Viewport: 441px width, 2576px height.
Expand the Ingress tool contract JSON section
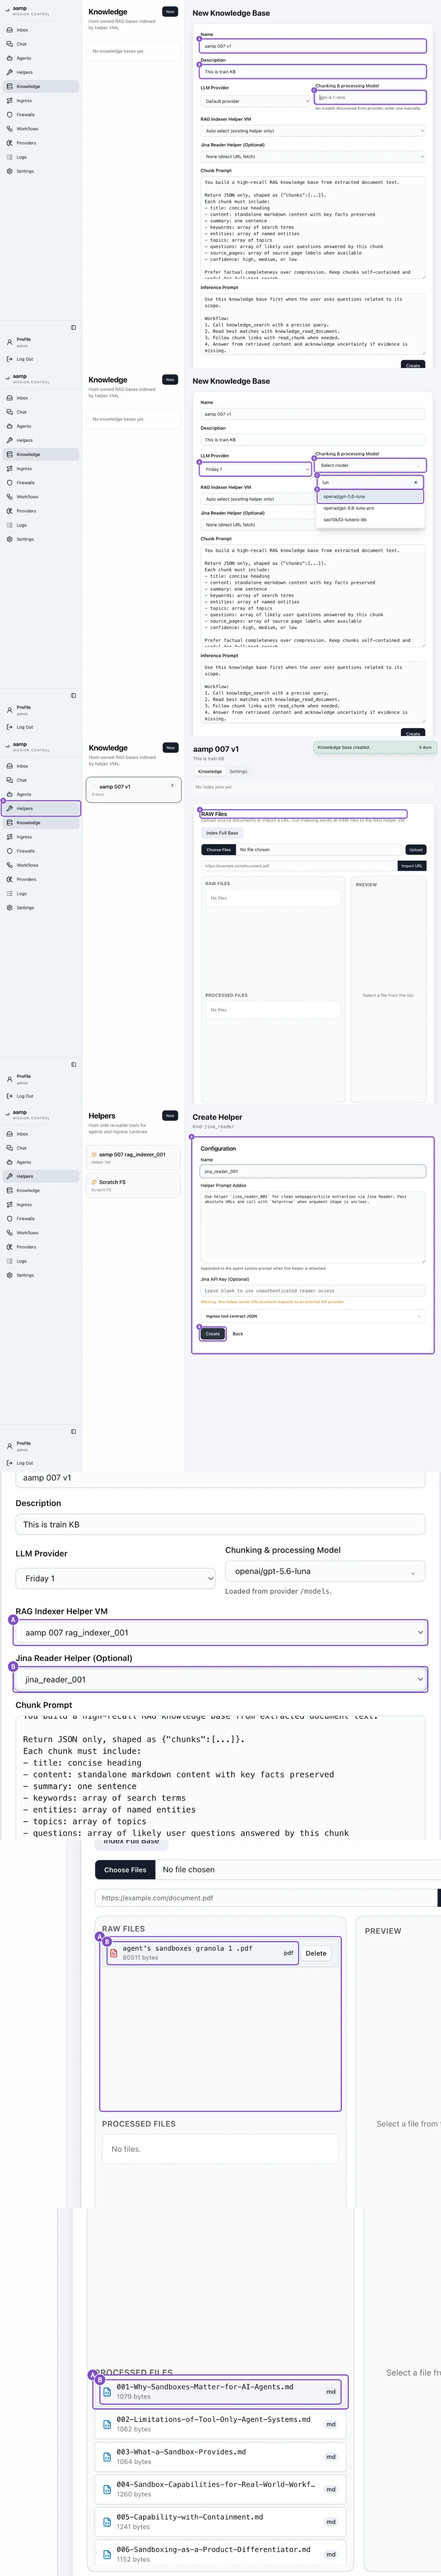pos(313,1316)
